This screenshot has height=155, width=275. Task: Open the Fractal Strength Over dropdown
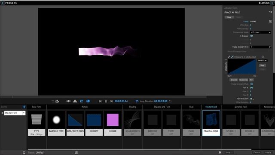click(261, 47)
